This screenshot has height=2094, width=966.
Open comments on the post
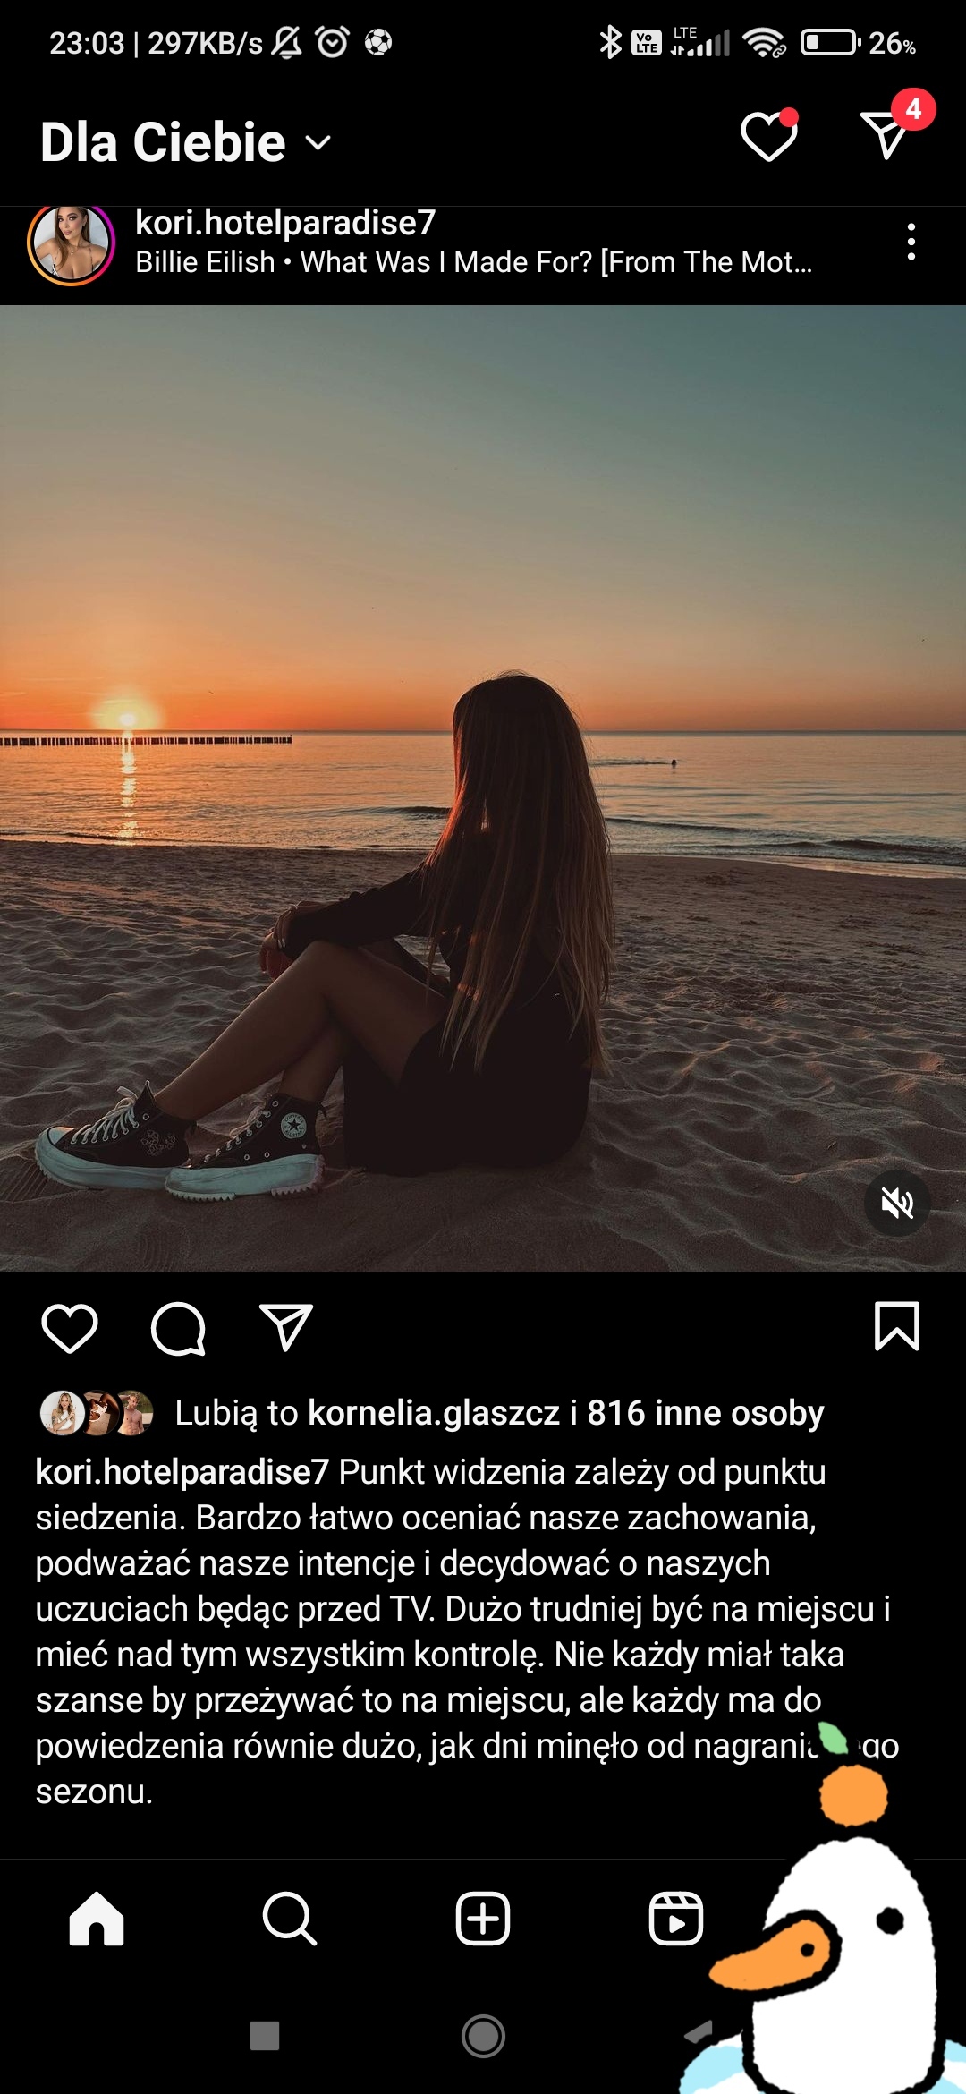pos(178,1328)
